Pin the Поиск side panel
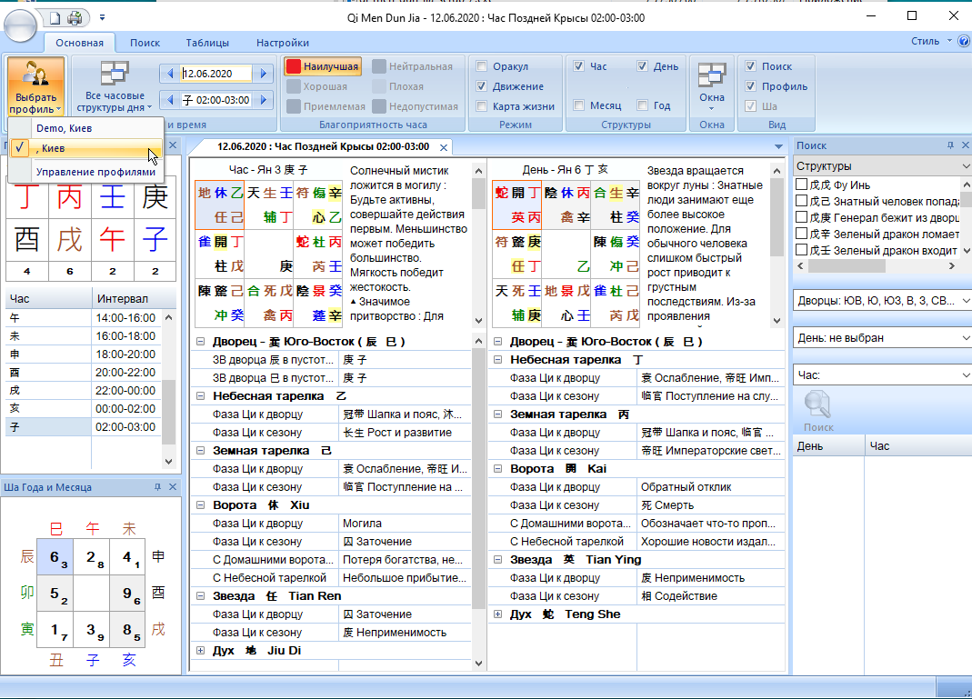 coord(950,145)
